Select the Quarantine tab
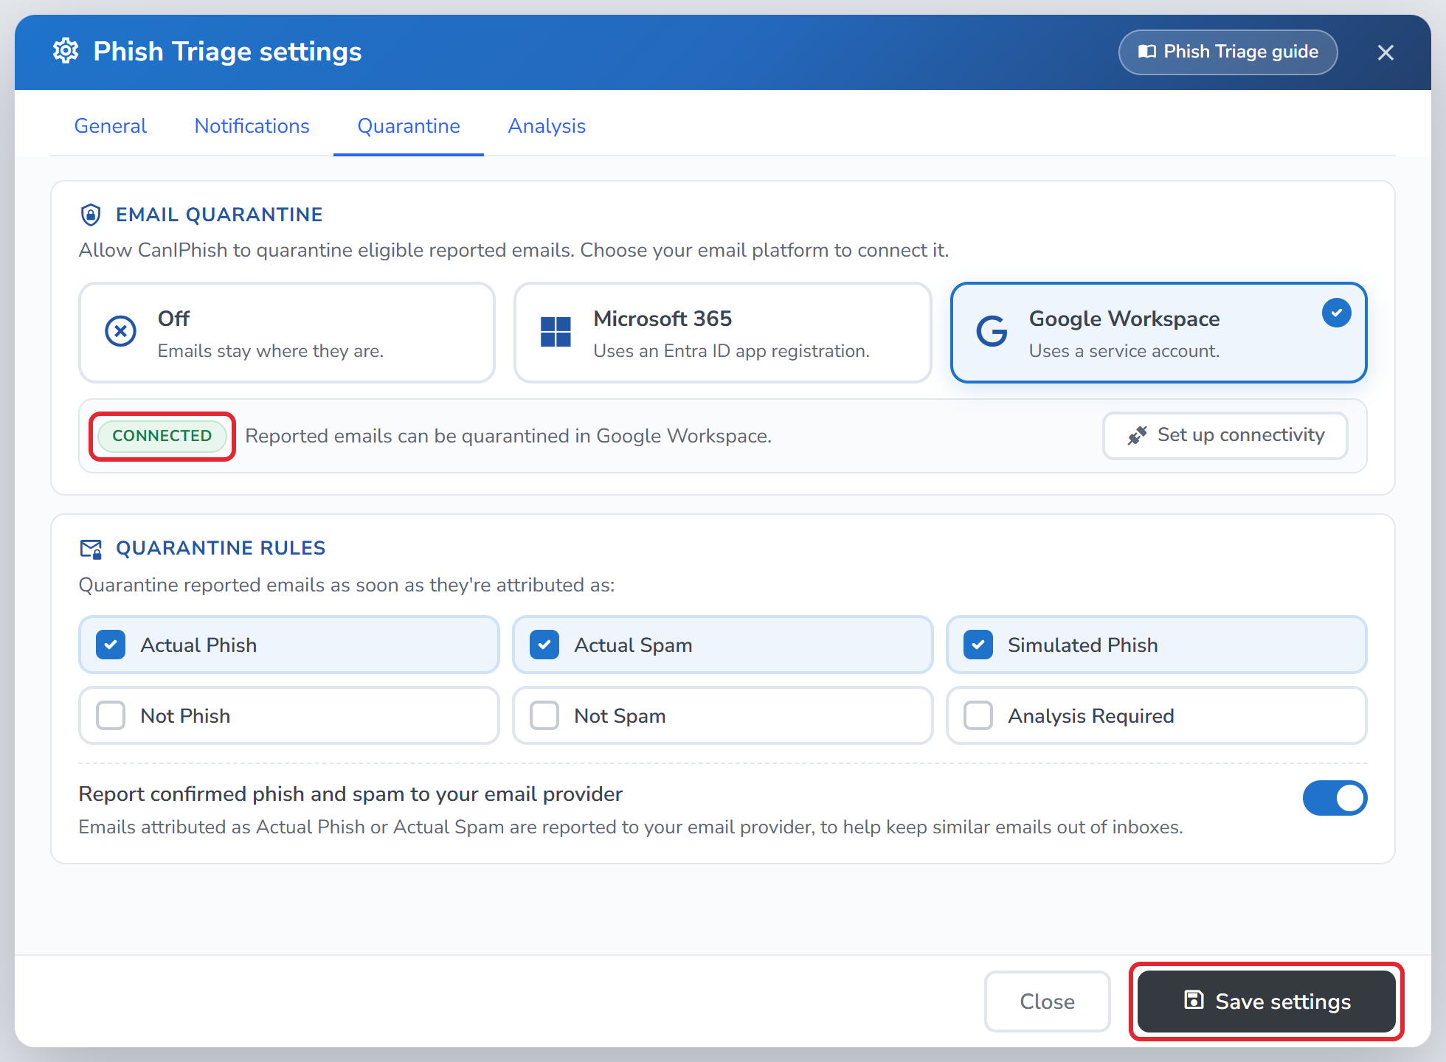Viewport: 1446px width, 1062px height. (409, 126)
